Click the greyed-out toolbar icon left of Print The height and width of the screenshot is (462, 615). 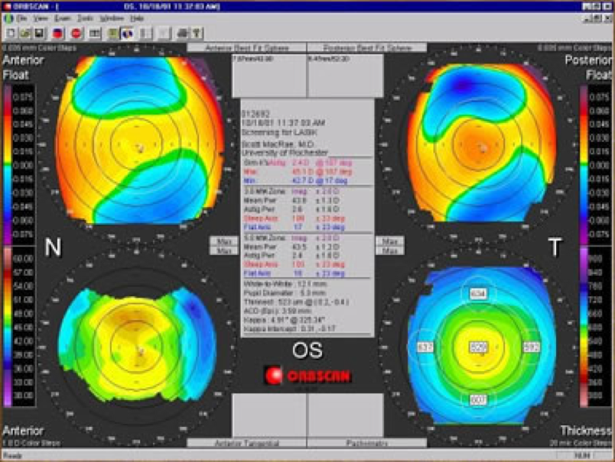pyautogui.click(x=164, y=34)
